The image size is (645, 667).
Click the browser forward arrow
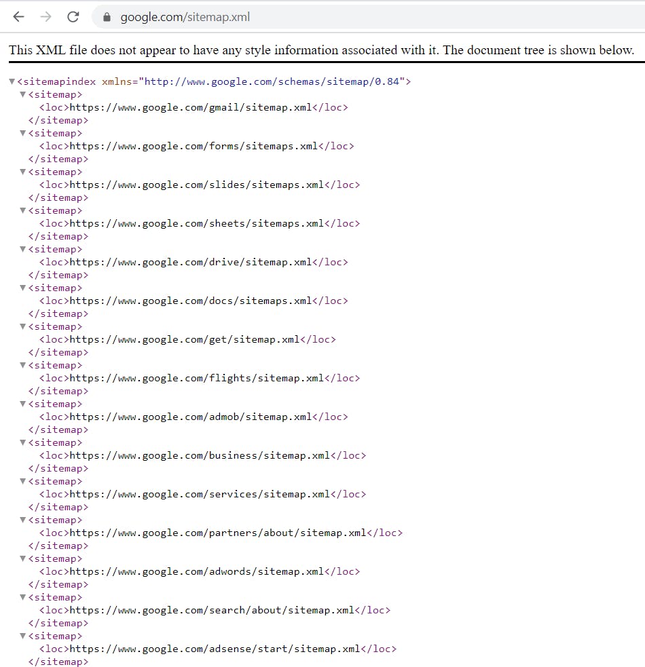pyautogui.click(x=45, y=17)
